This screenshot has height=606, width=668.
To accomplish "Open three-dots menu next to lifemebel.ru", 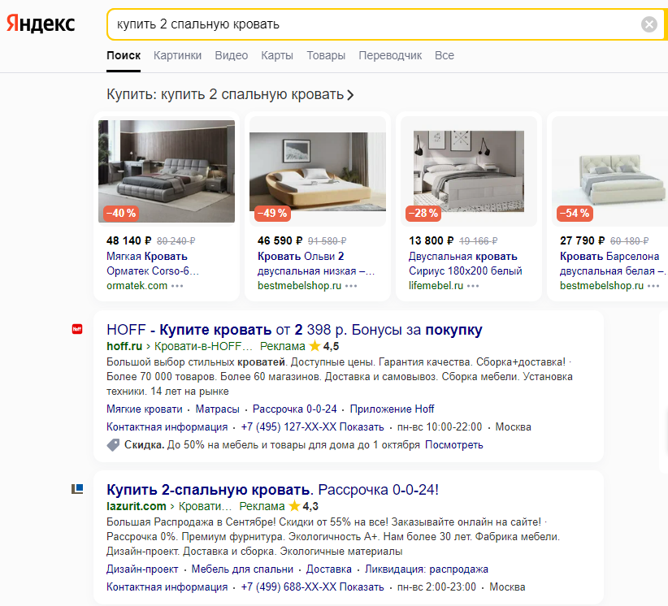I will (475, 286).
